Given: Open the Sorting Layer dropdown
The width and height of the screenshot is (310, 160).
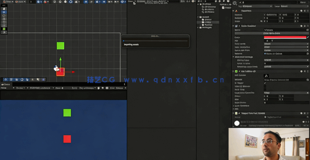Looking at the screenshot, I should pyautogui.click(x=286, y=60).
